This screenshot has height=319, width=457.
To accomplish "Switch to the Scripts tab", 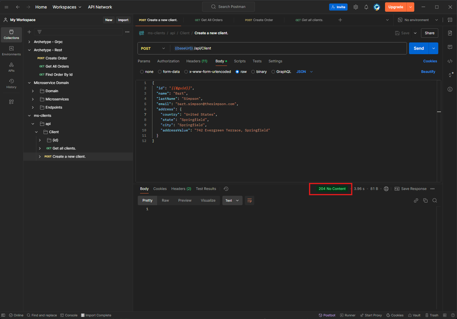I will 240,61.
